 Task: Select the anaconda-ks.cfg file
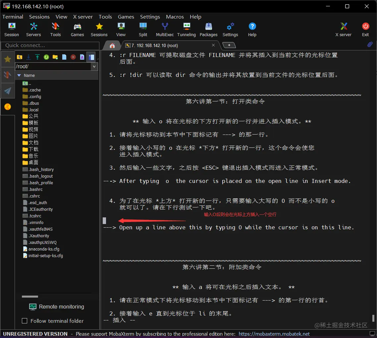click(41, 249)
